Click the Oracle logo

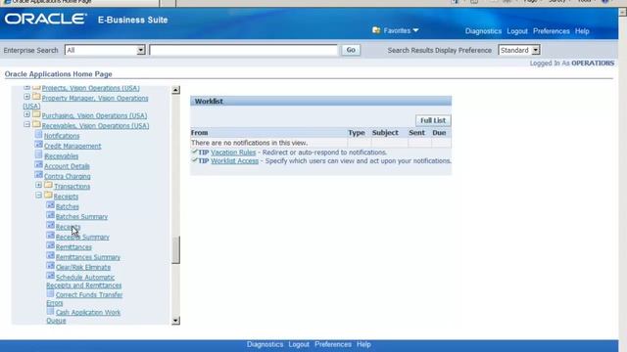click(x=46, y=19)
